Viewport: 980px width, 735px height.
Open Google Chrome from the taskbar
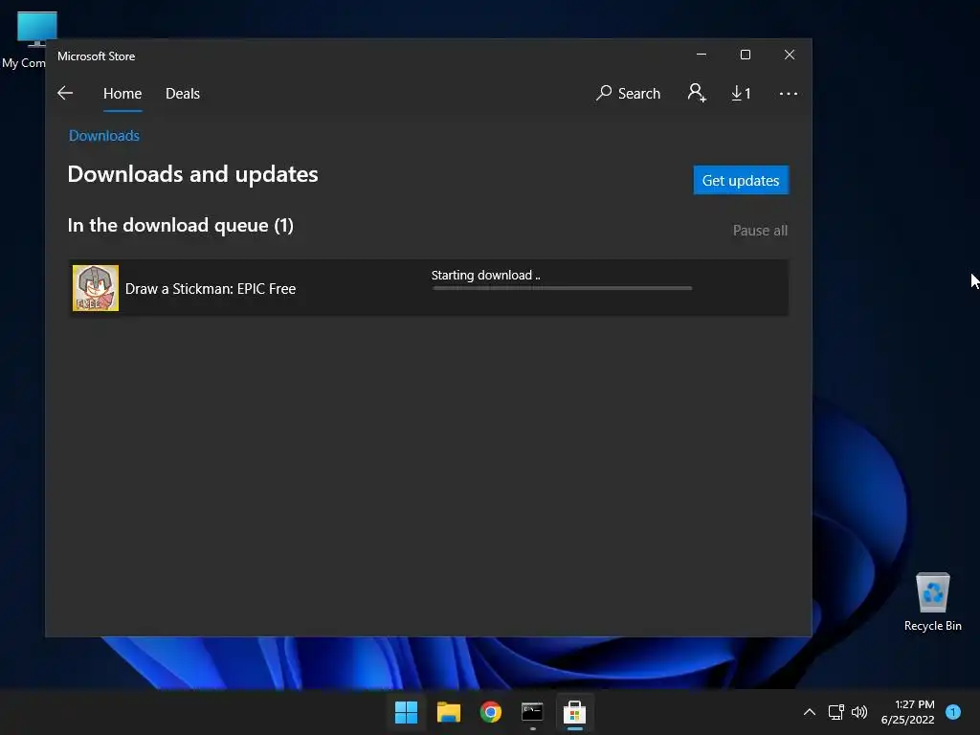point(491,712)
